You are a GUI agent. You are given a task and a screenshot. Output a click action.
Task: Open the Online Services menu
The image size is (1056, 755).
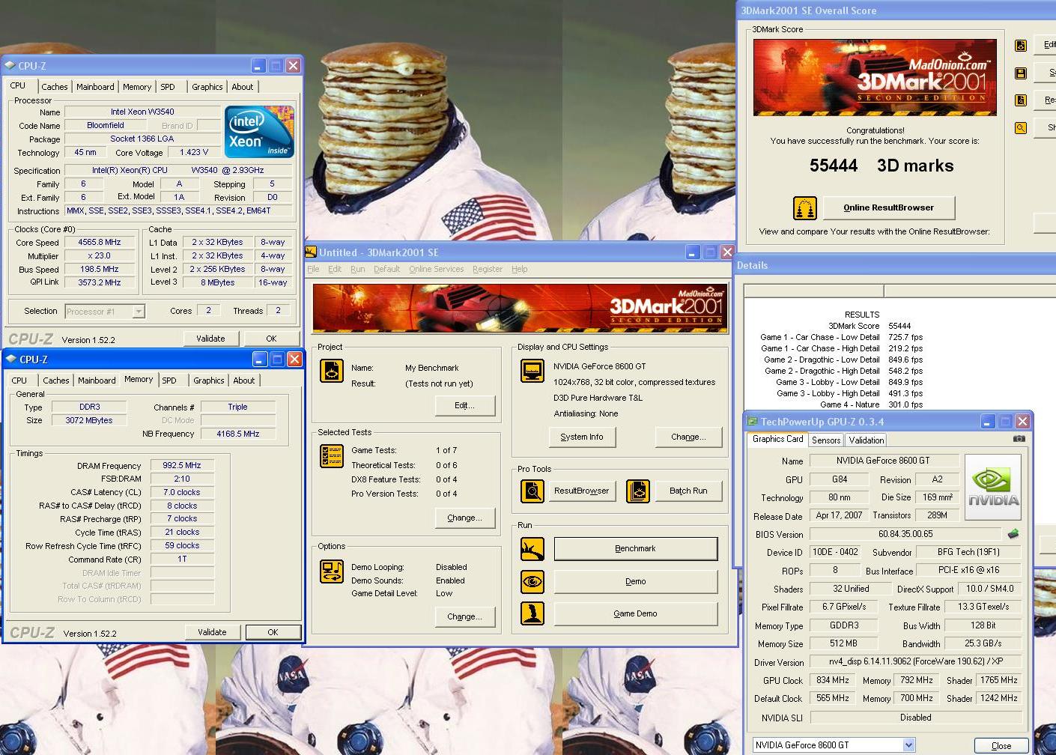(437, 269)
